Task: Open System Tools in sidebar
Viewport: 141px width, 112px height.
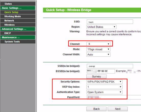Action: (18, 42)
